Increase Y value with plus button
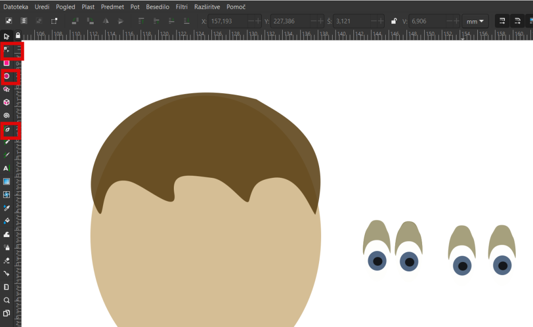The image size is (533, 327). coord(321,21)
